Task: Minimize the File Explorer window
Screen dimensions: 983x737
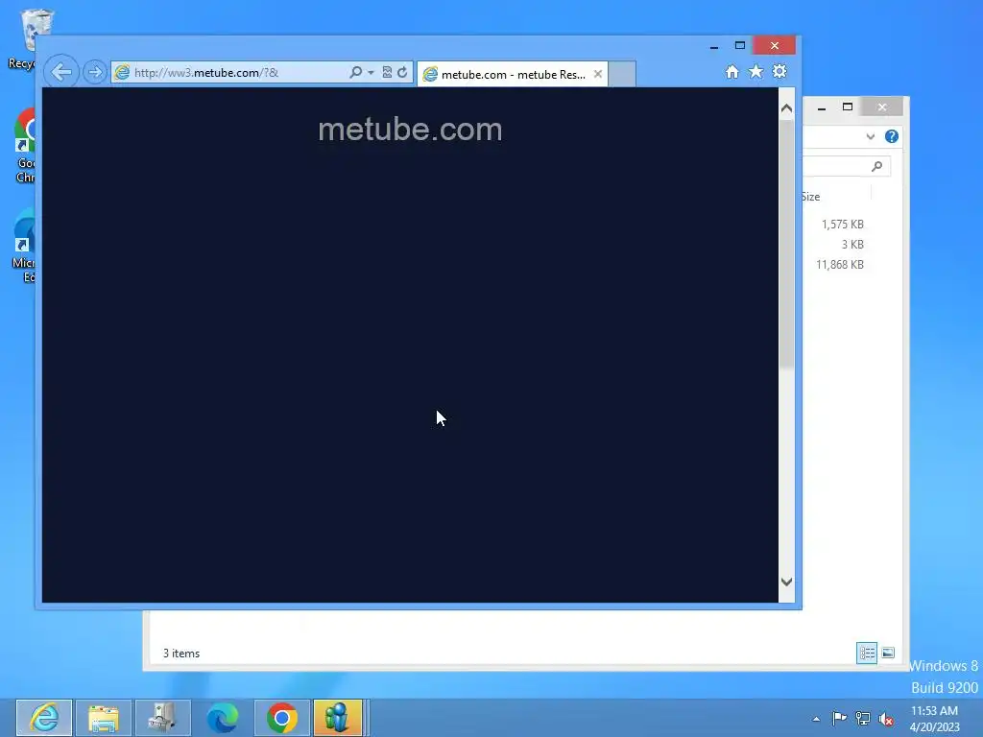Action: tap(822, 107)
